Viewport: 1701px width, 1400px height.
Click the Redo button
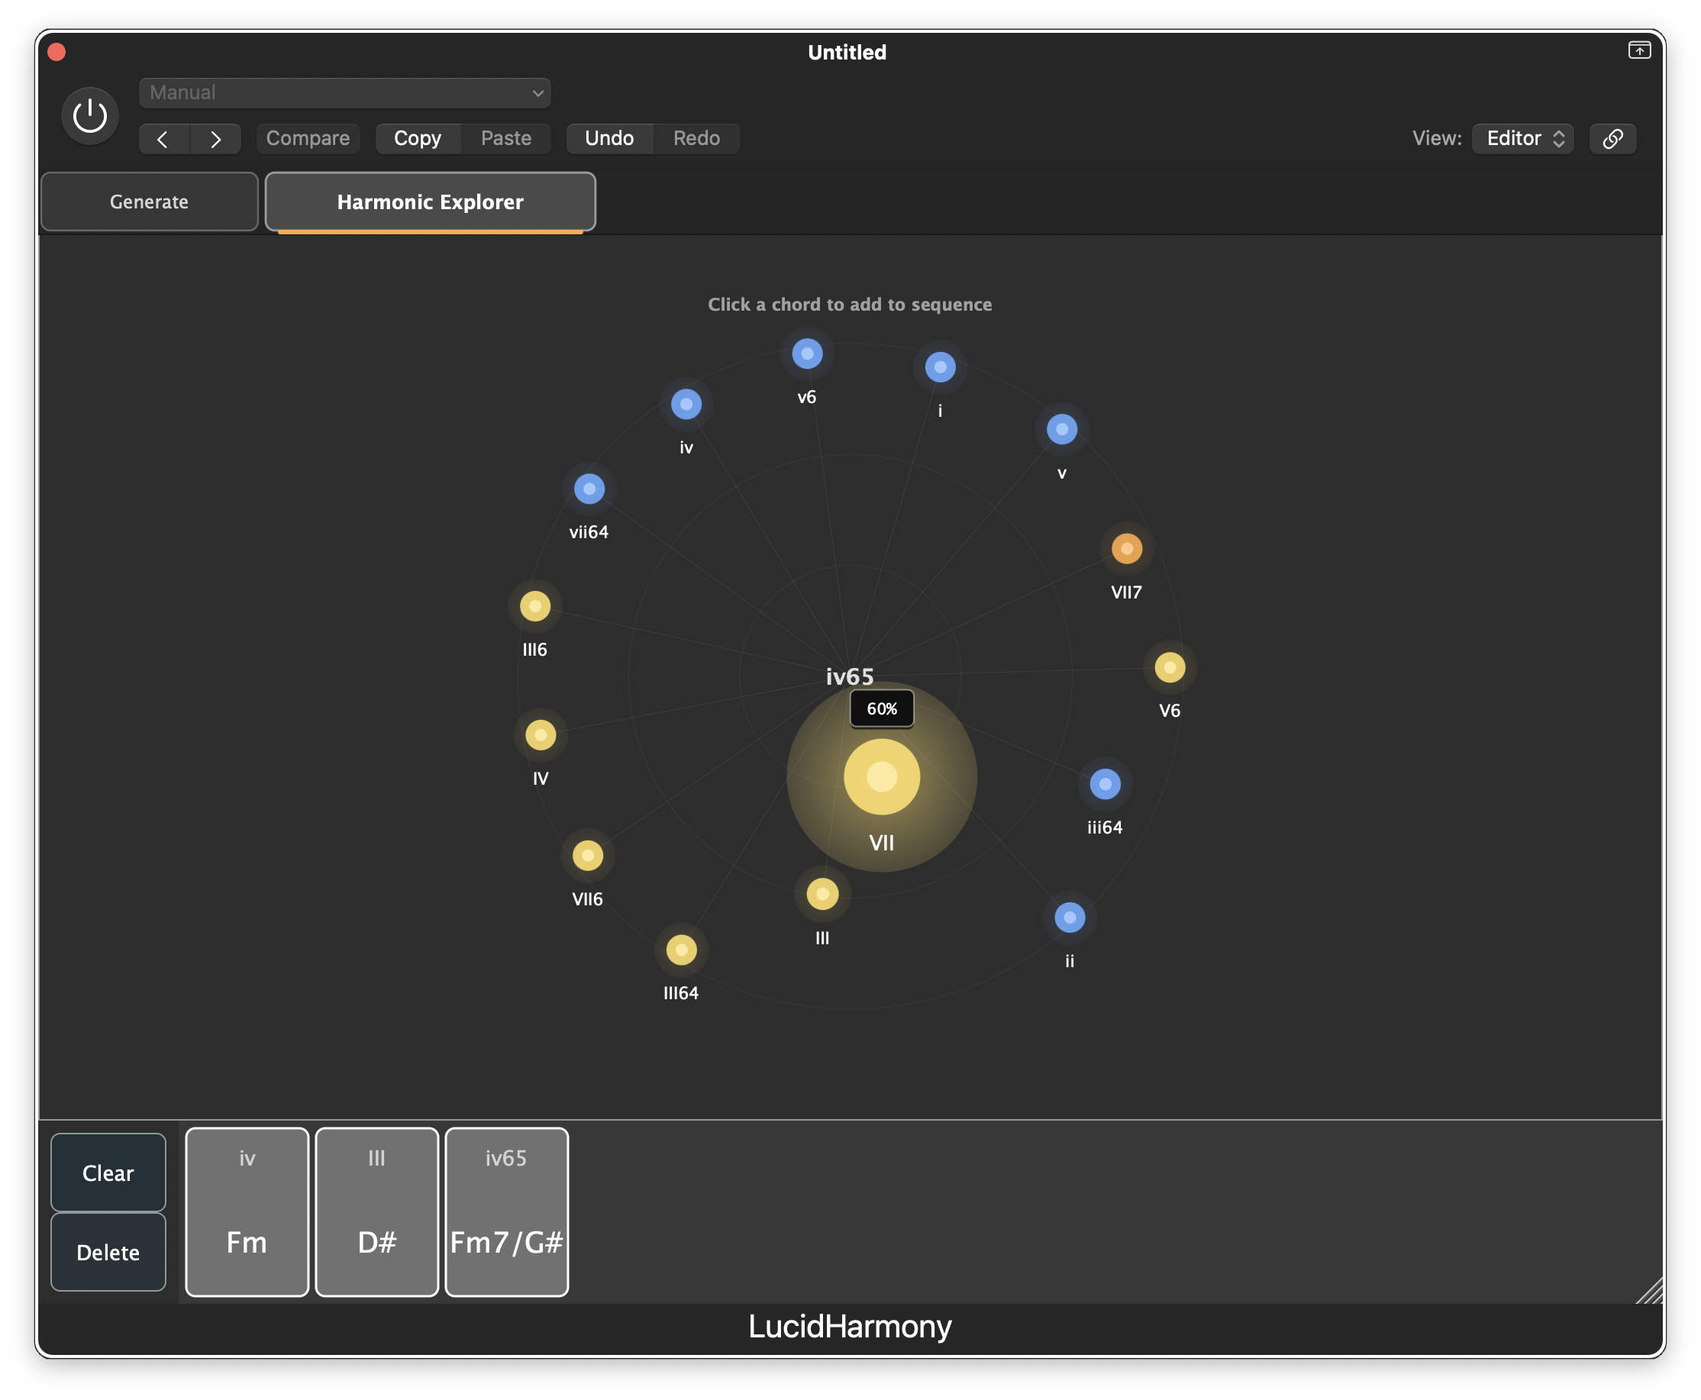tap(697, 139)
